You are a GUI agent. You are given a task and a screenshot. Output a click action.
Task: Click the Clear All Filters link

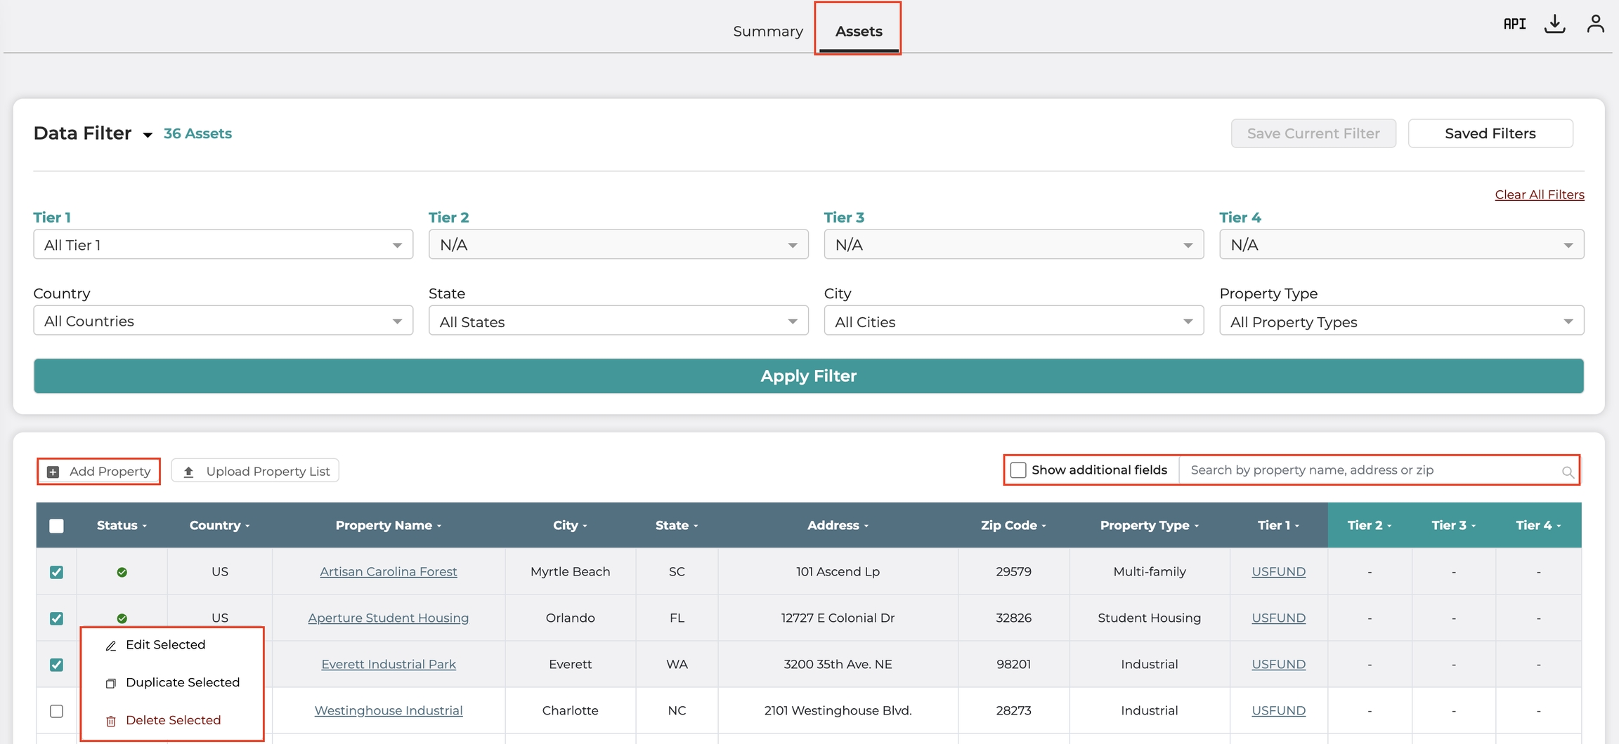pyautogui.click(x=1539, y=194)
